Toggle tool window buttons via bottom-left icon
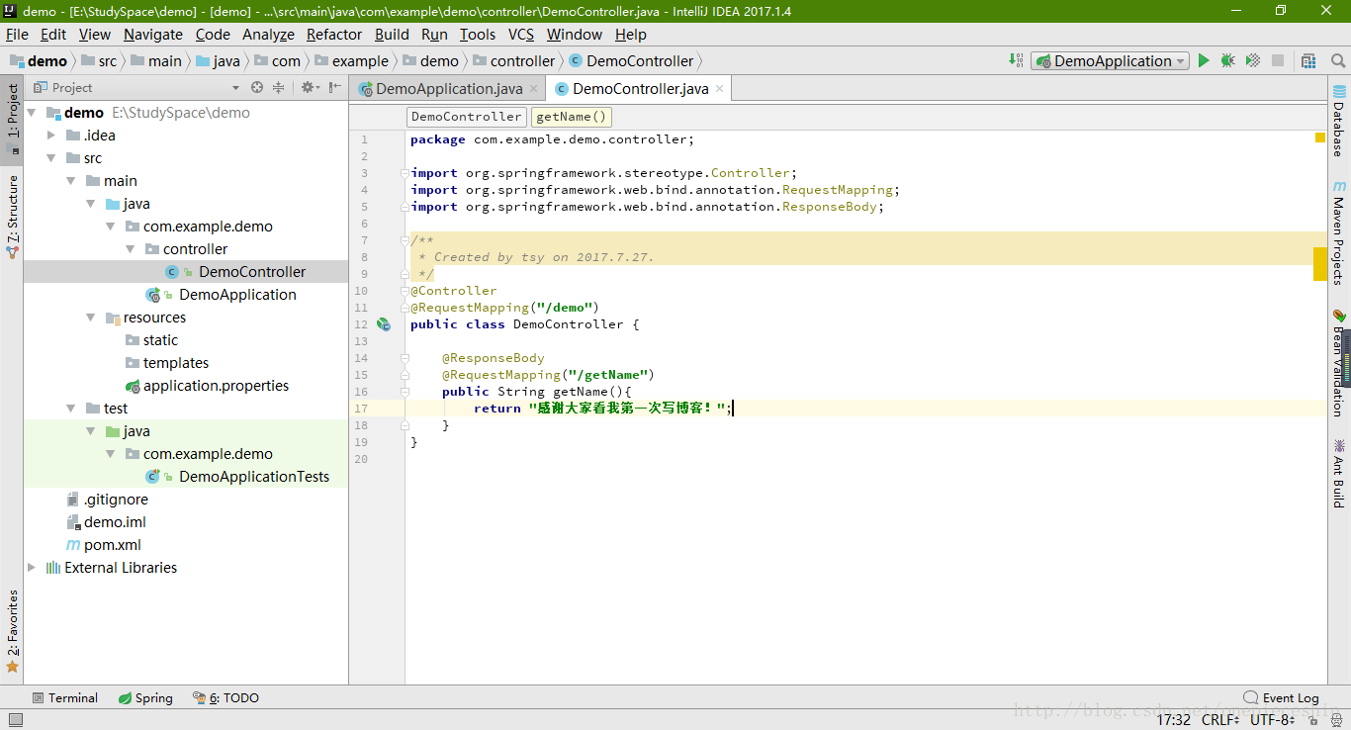The image size is (1351, 730). point(15,720)
